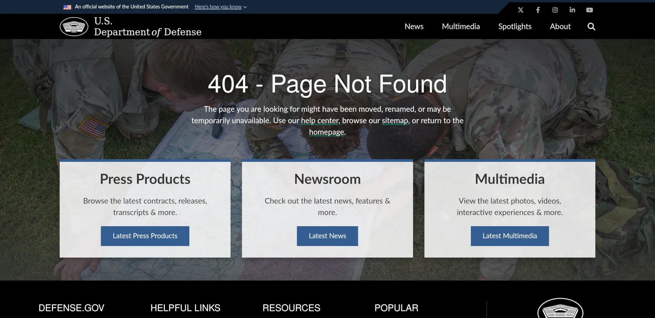
Task: Click the US flag icon in banner
Action: click(67, 7)
